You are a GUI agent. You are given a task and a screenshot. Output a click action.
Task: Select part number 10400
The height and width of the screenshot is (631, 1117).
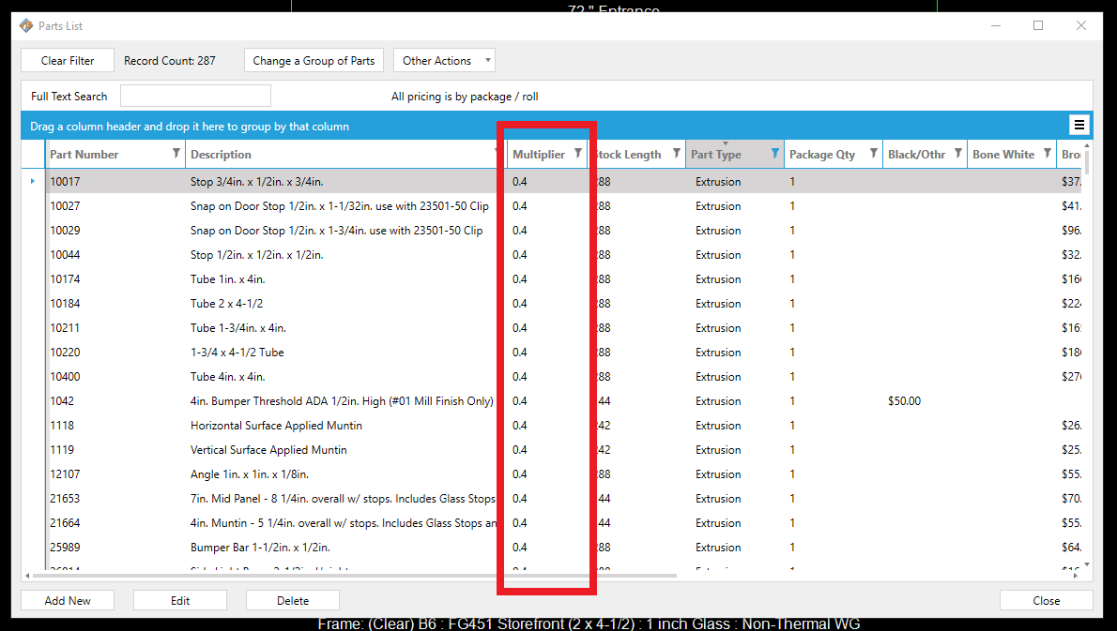(65, 376)
